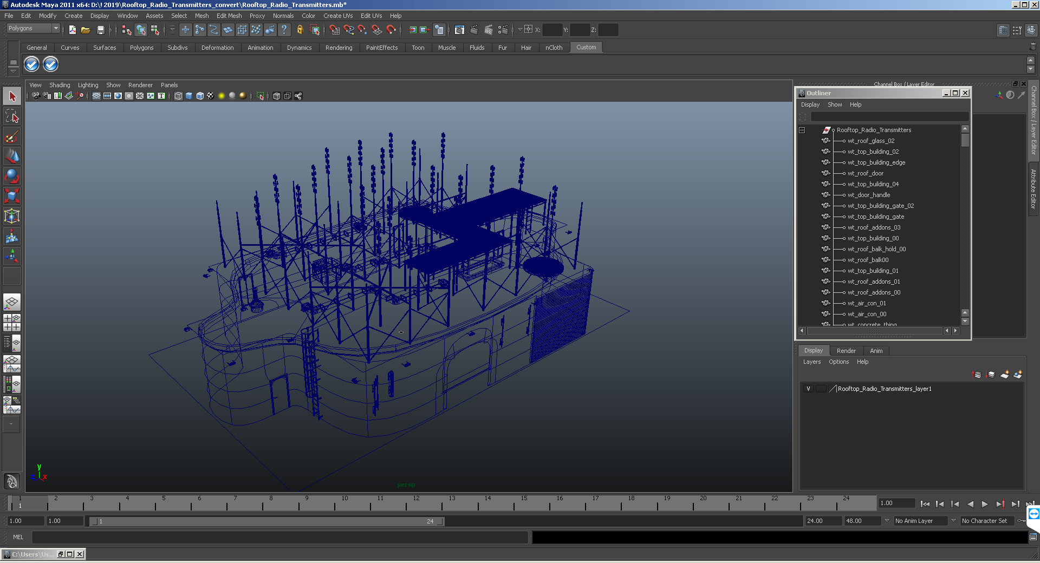Click the Outliner vertical scrollbar
This screenshot has height=563, width=1040.
(965, 224)
